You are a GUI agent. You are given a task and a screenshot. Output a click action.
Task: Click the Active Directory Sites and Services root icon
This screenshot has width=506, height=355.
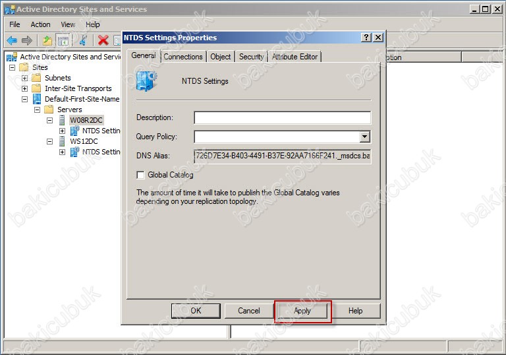[x=12, y=57]
